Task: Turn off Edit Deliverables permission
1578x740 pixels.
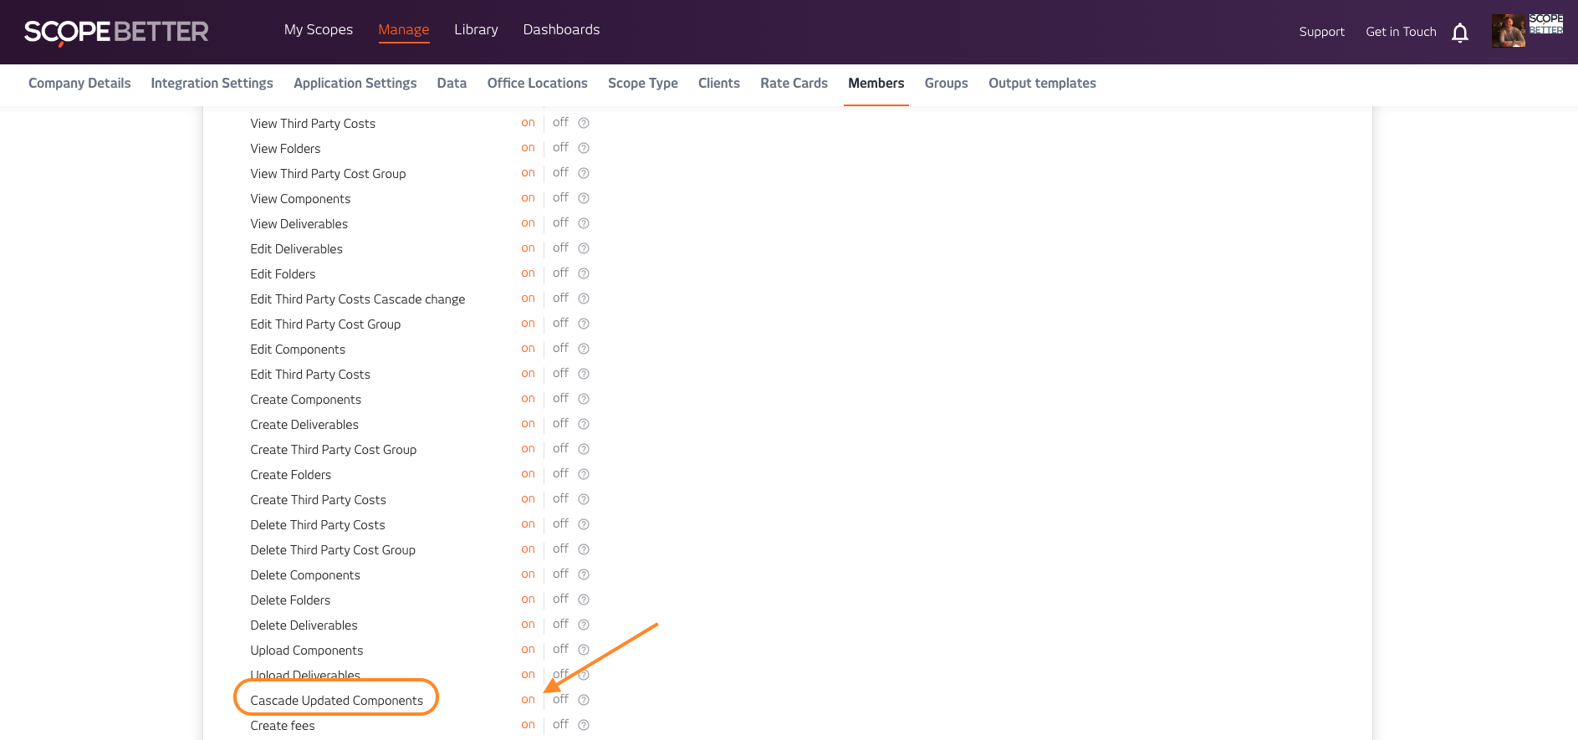Action: pos(560,248)
